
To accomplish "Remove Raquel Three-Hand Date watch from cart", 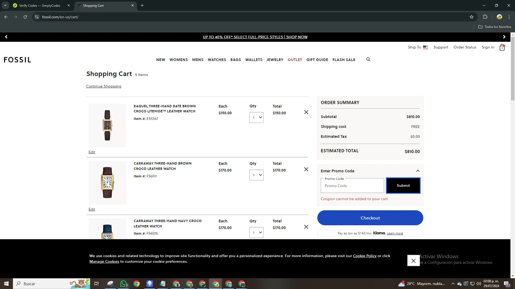I will point(306,112).
